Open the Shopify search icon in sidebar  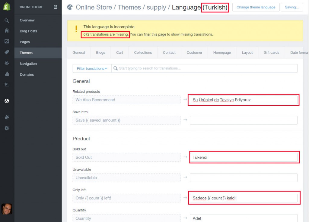[x=7, y=20]
